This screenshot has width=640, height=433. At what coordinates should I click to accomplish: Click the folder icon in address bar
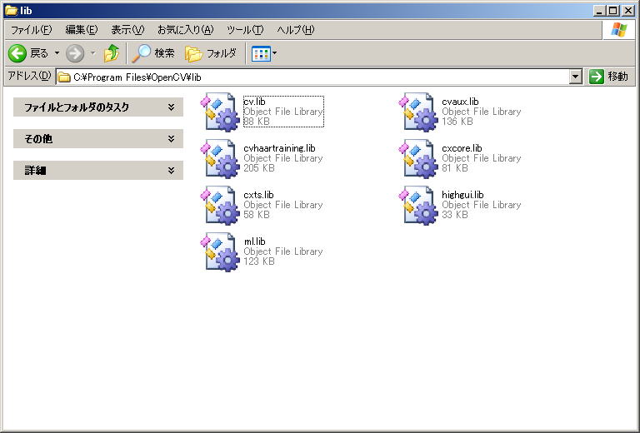click(63, 77)
